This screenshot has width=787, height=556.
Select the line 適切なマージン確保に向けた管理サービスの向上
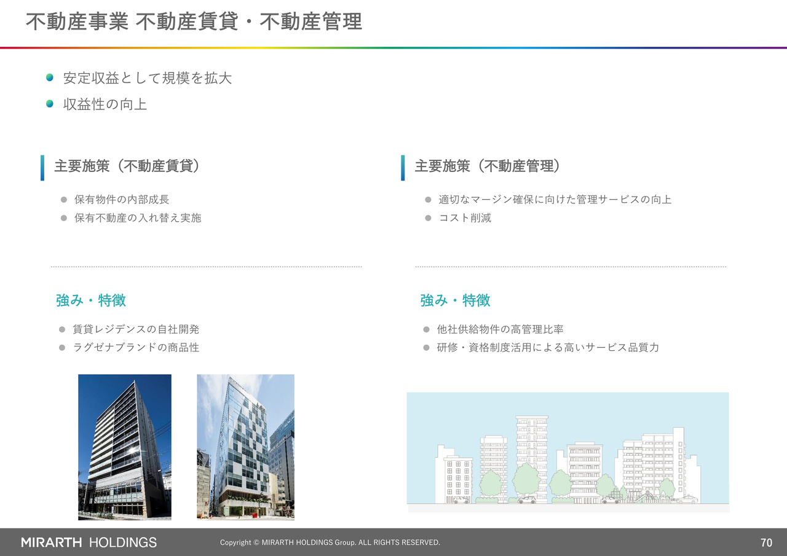(x=555, y=200)
